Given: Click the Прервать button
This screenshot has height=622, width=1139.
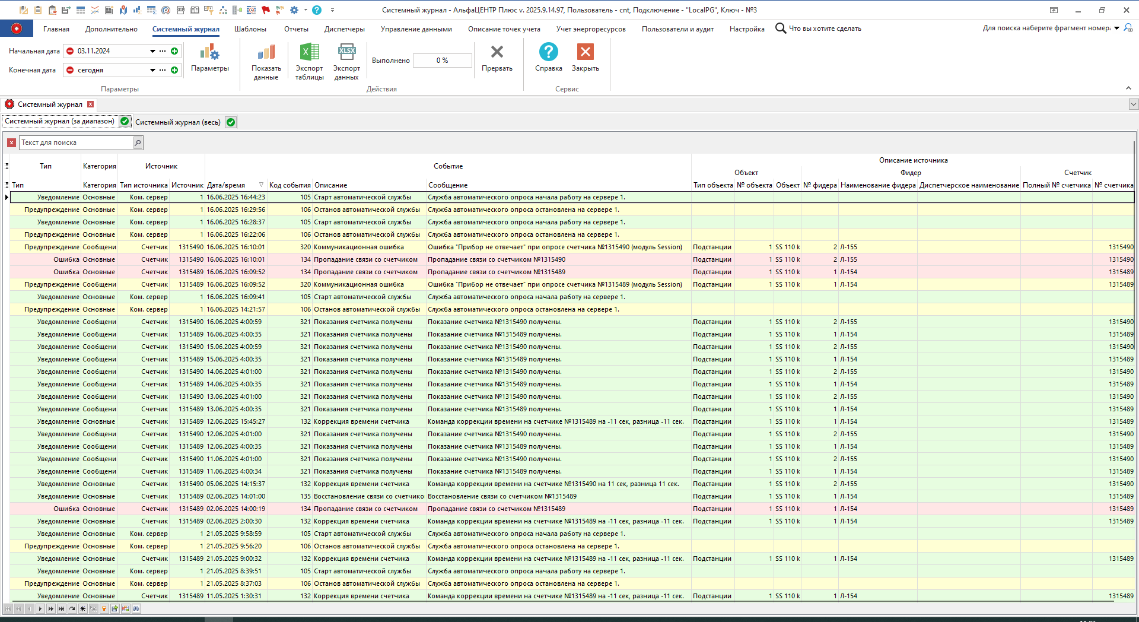Looking at the screenshot, I should pyautogui.click(x=497, y=59).
